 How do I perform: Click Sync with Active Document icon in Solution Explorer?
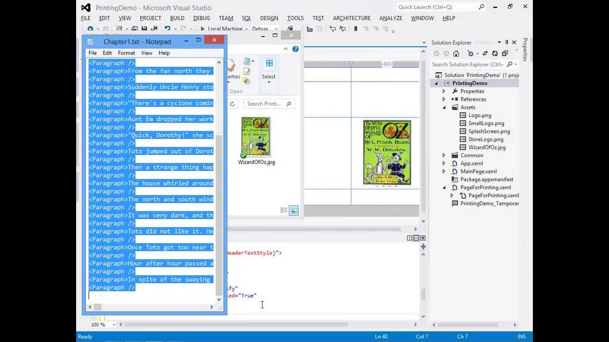pos(485,53)
